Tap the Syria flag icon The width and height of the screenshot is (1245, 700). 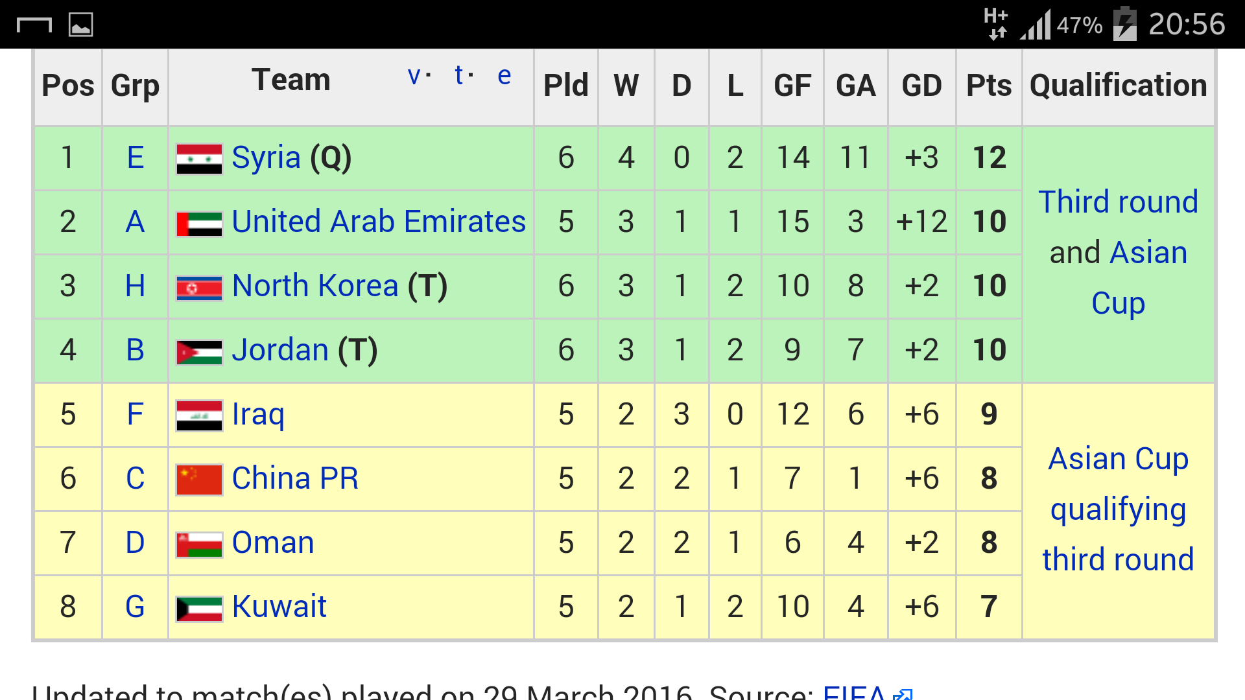tap(199, 159)
